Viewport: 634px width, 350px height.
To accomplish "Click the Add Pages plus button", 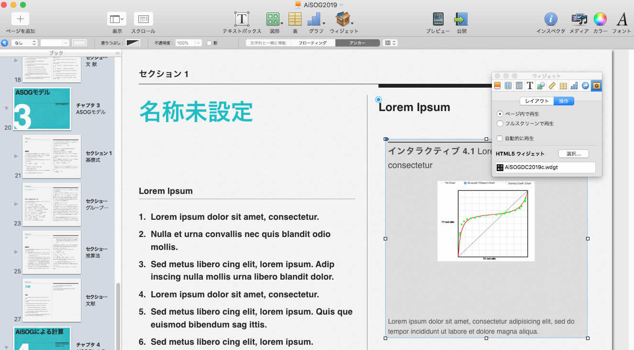I will (x=20, y=19).
